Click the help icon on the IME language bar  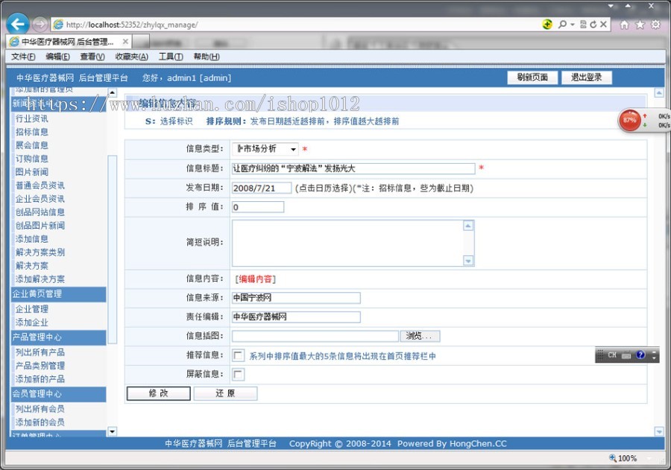[x=640, y=355]
